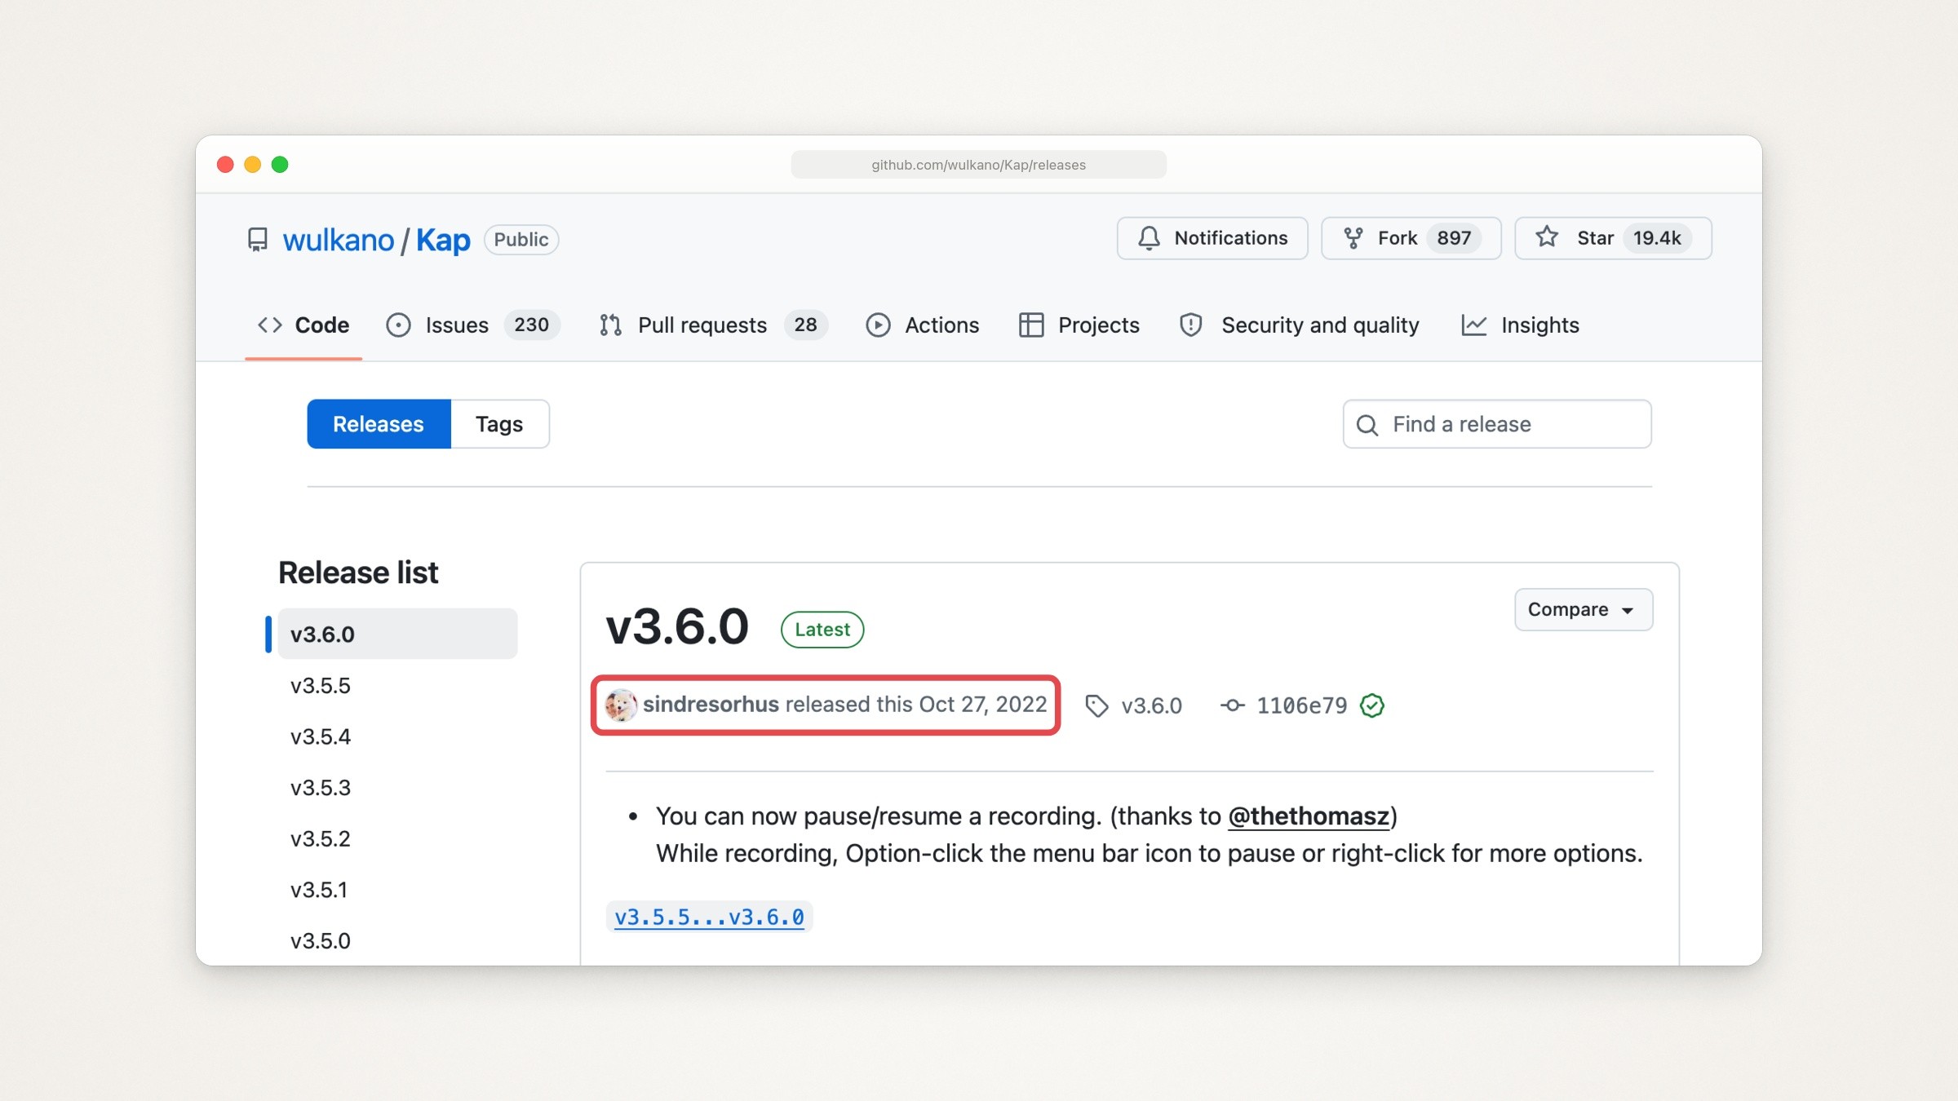The height and width of the screenshot is (1101, 1958).
Task: View the Insights tab
Action: click(x=1520, y=325)
